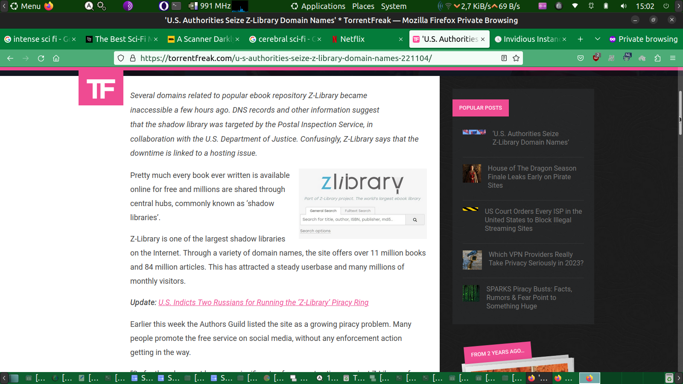
Task: Open the uBlock Origin extension
Action: pos(596,58)
